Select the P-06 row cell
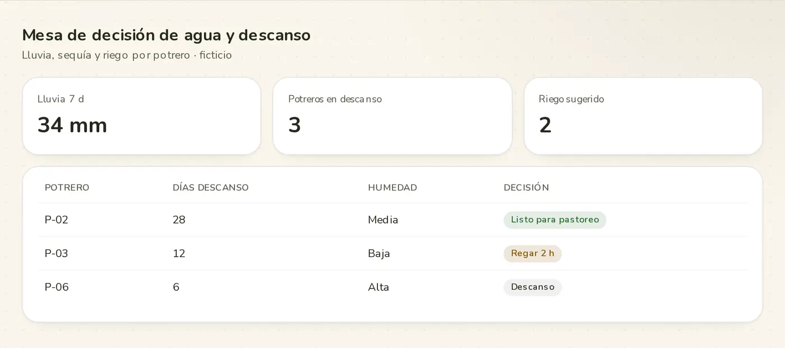Viewport: 785px width, 348px height. pyautogui.click(x=57, y=287)
